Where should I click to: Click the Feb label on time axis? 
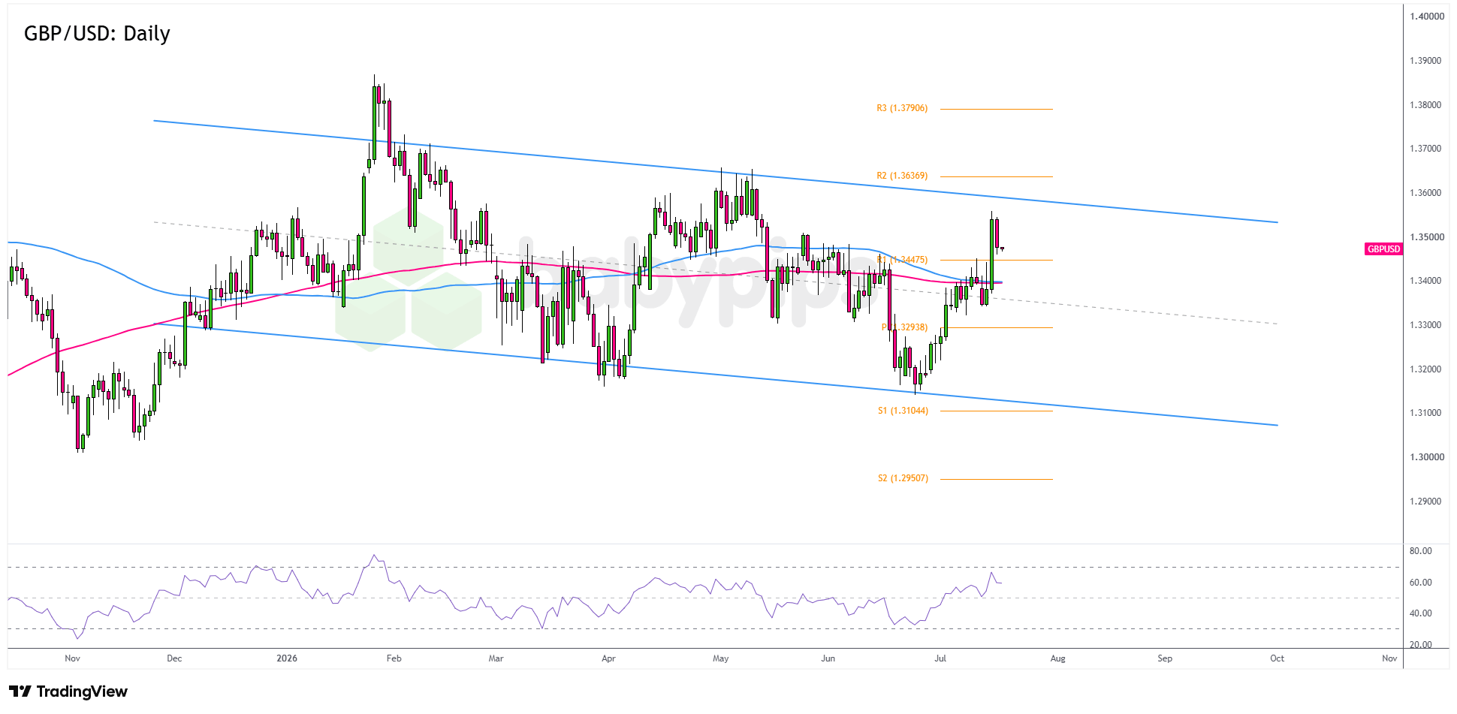[x=394, y=658]
